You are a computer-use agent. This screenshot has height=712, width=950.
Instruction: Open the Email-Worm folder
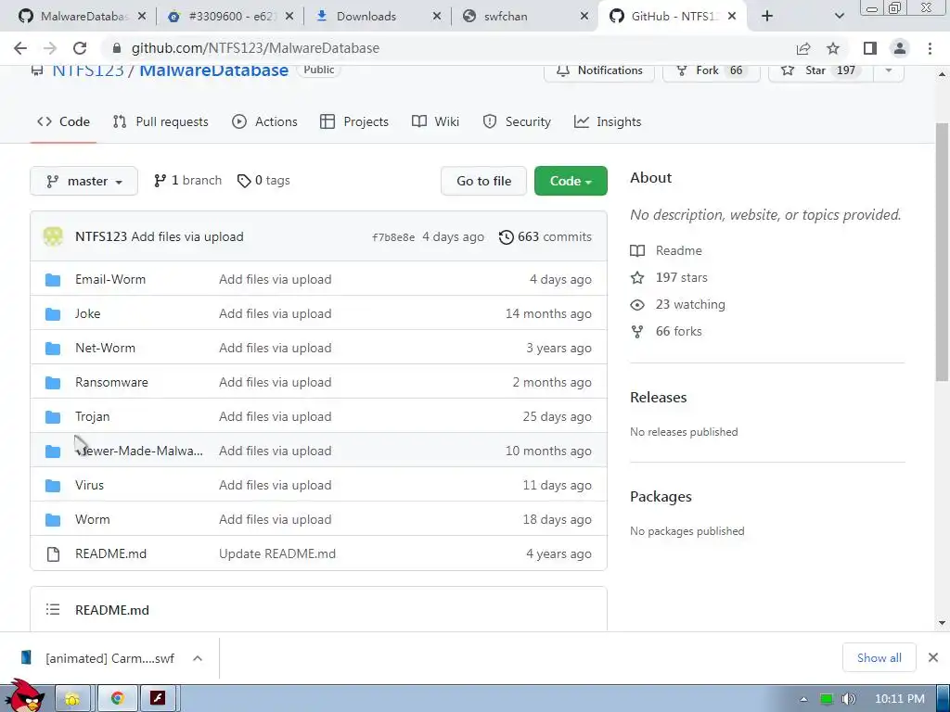pos(110,279)
